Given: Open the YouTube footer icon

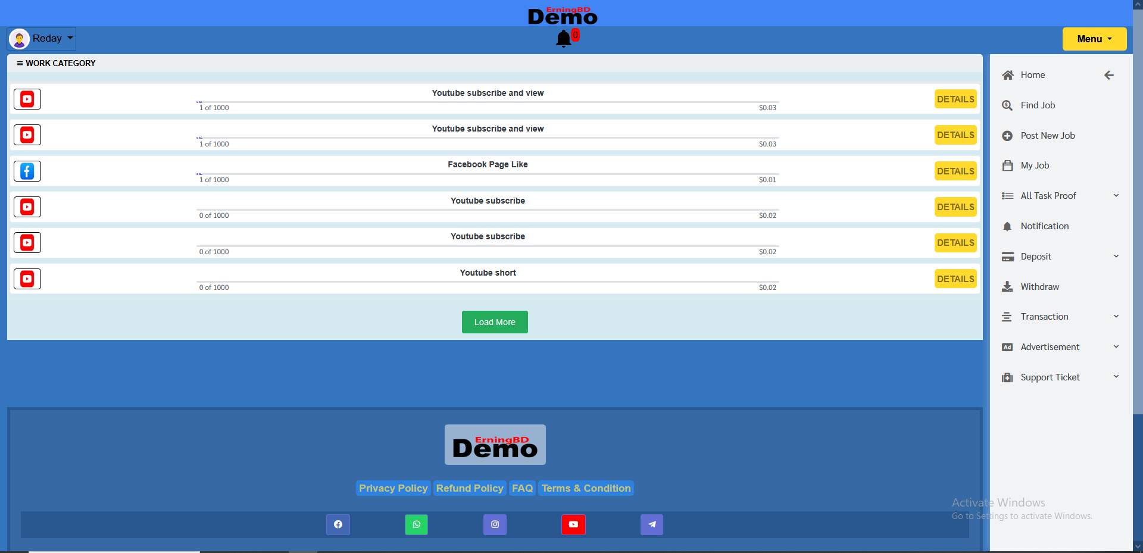Looking at the screenshot, I should coord(573,524).
